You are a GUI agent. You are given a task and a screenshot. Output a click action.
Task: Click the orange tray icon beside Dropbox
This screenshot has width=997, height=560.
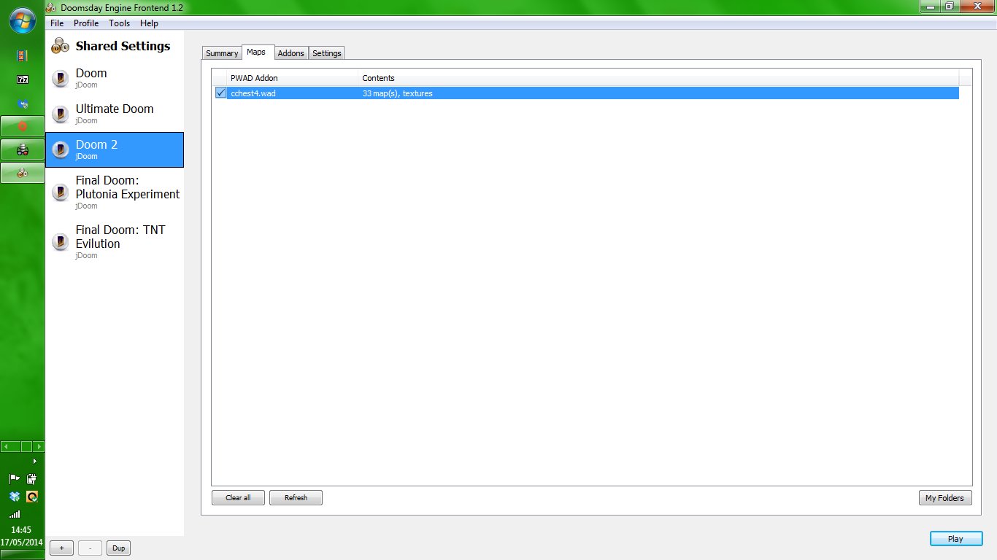click(x=31, y=497)
